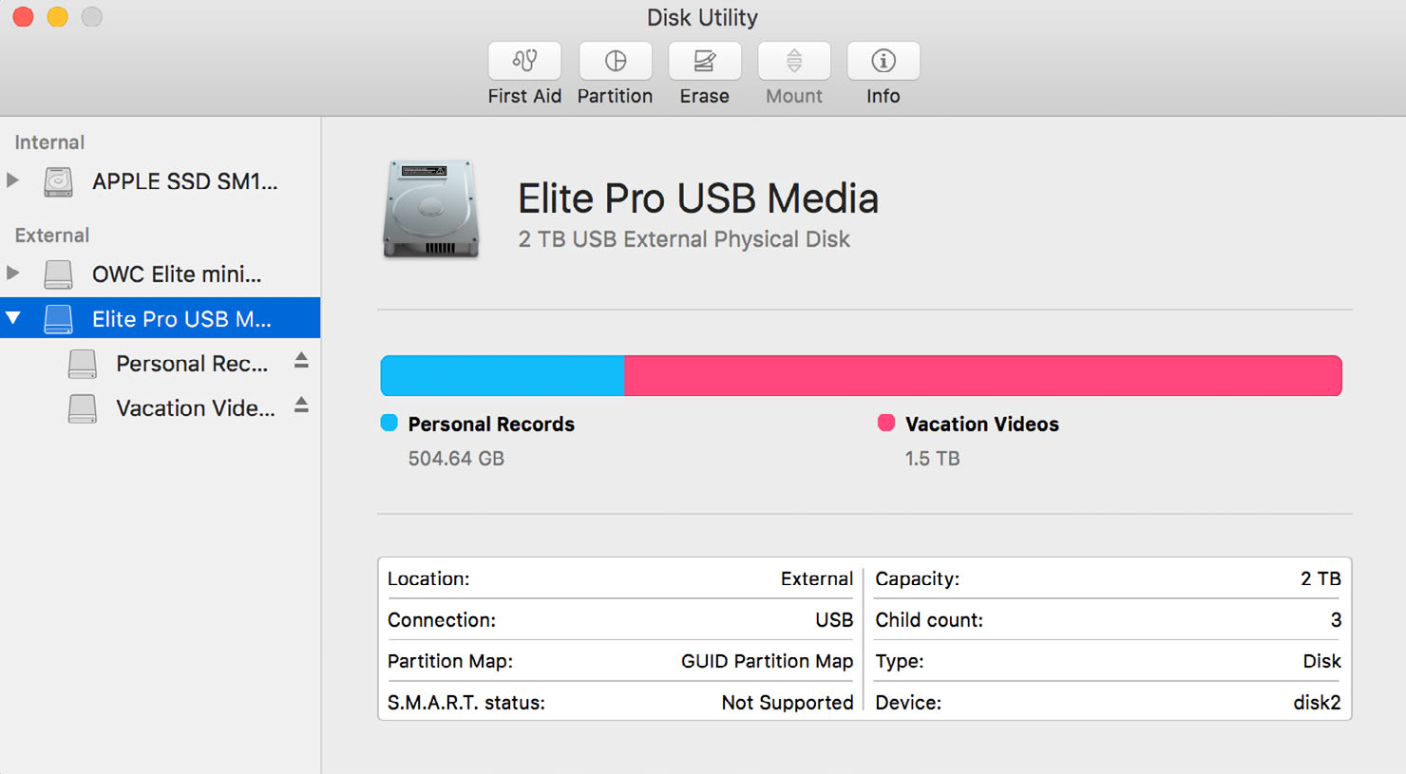Screen dimensions: 1406x774
Task: Click the First Aid stethoscope icon
Action: click(x=524, y=61)
